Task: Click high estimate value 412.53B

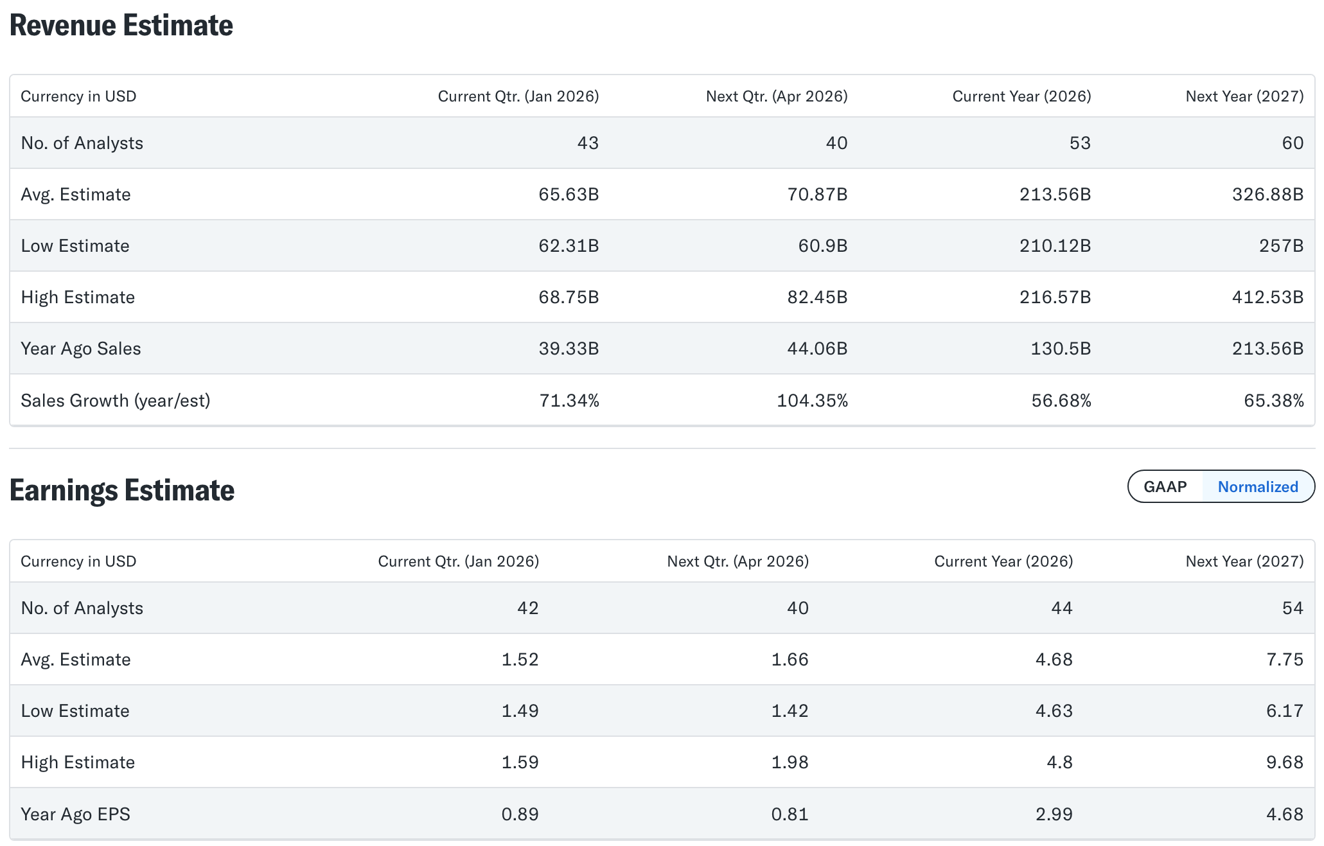Action: (1267, 297)
